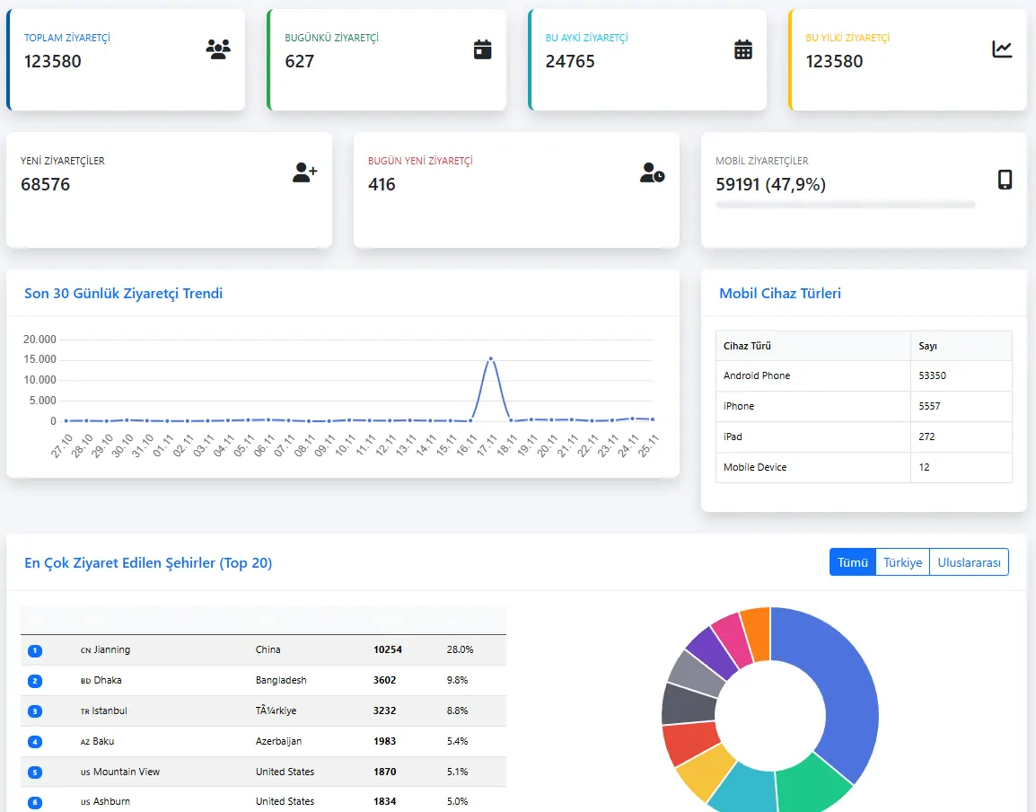Click the calendar day icon in Bugünkü Ziyaretçi card
1036x812 pixels.
(x=483, y=49)
